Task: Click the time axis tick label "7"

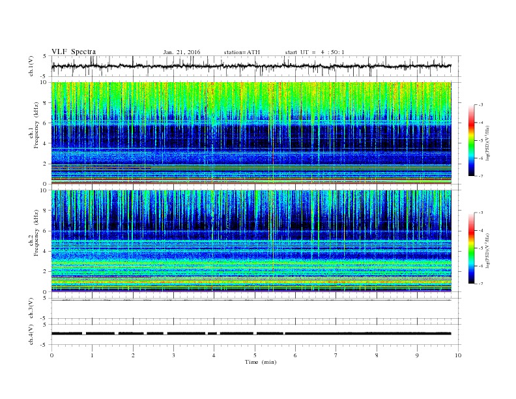Action: (336, 355)
